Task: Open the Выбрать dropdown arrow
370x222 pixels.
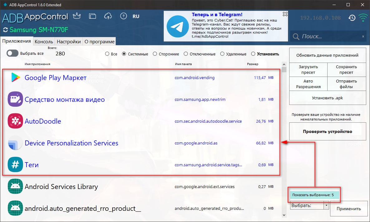Action: (x=326, y=205)
